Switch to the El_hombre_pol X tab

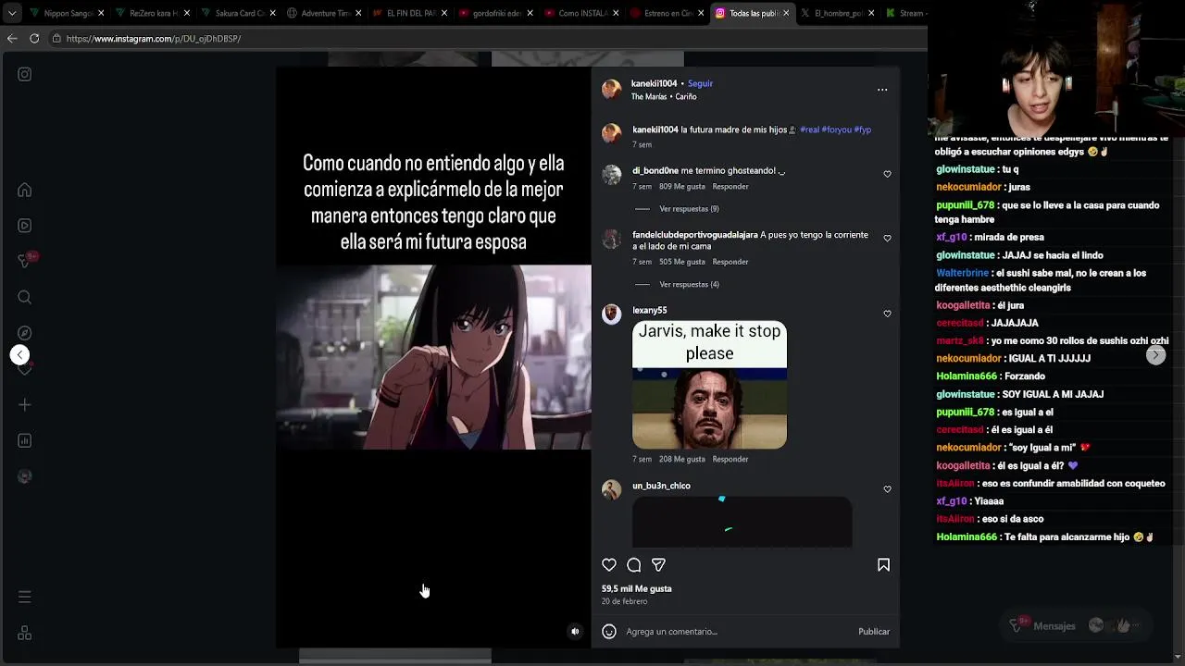pos(836,13)
